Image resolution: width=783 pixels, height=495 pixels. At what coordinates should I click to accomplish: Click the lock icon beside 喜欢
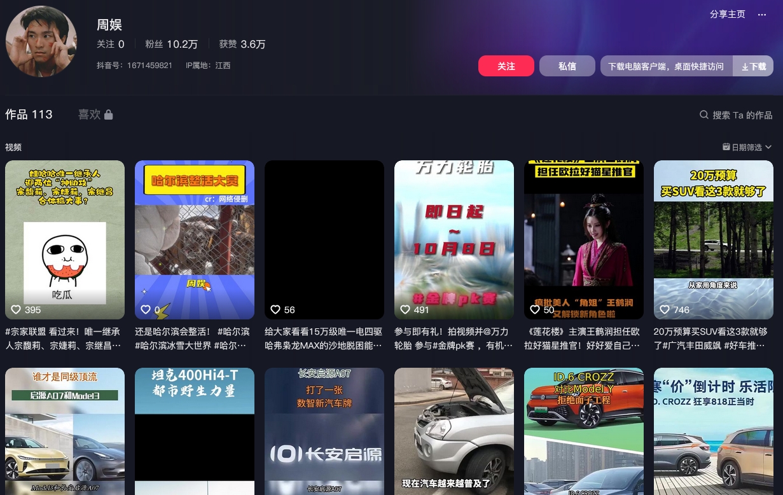[109, 115]
